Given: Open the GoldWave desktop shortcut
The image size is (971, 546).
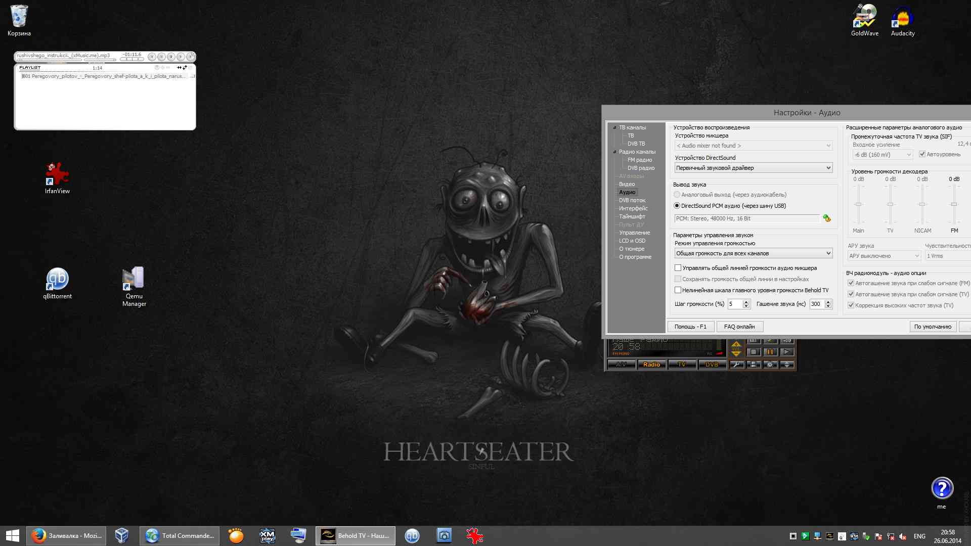Looking at the screenshot, I should coord(864,21).
